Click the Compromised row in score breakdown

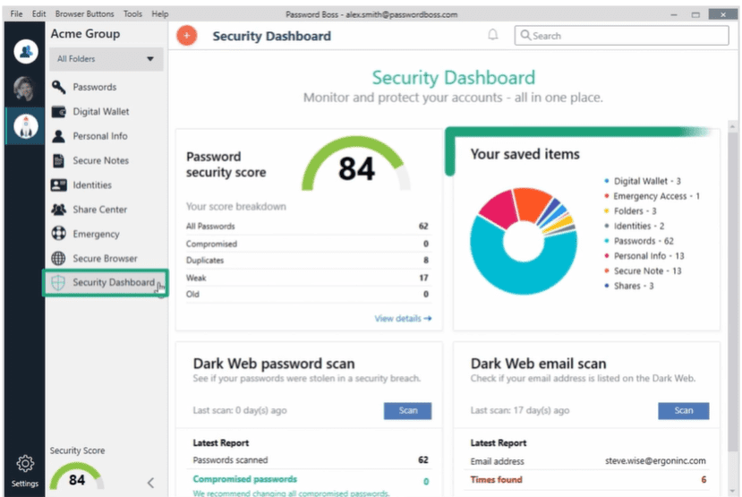click(307, 244)
